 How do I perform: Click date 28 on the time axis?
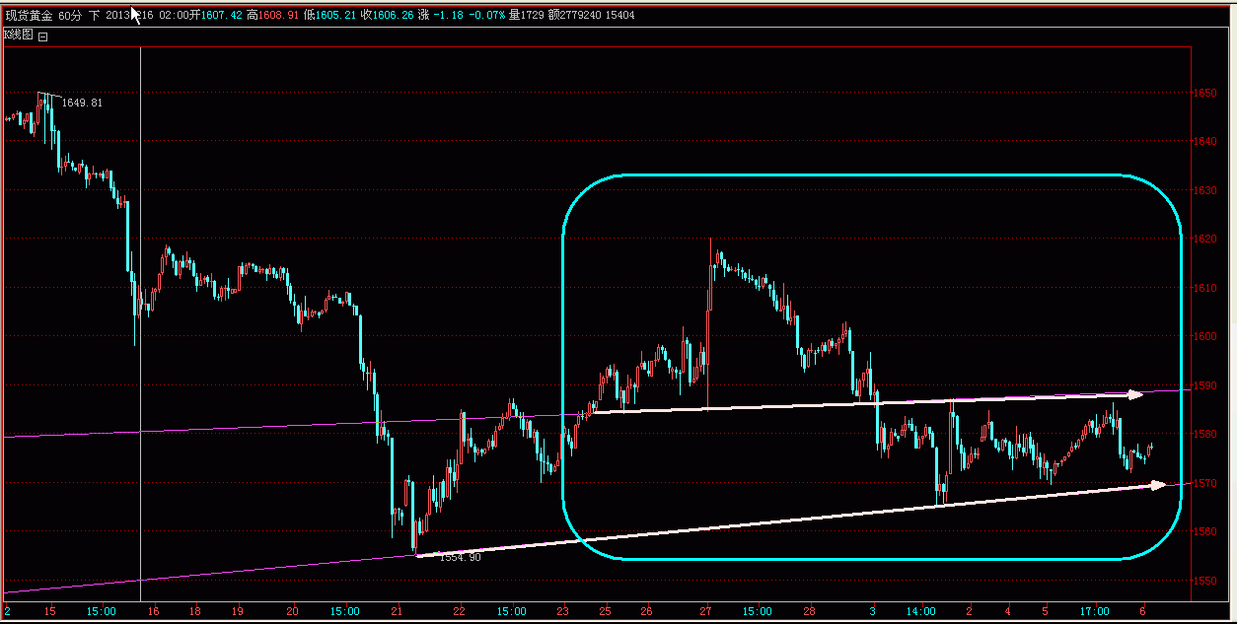809,611
